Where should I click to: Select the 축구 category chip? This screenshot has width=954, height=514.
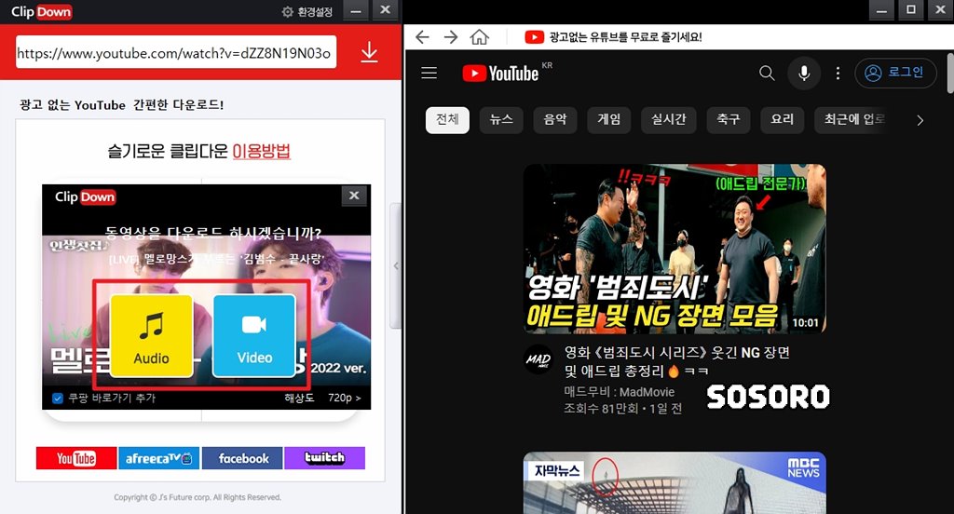(729, 120)
